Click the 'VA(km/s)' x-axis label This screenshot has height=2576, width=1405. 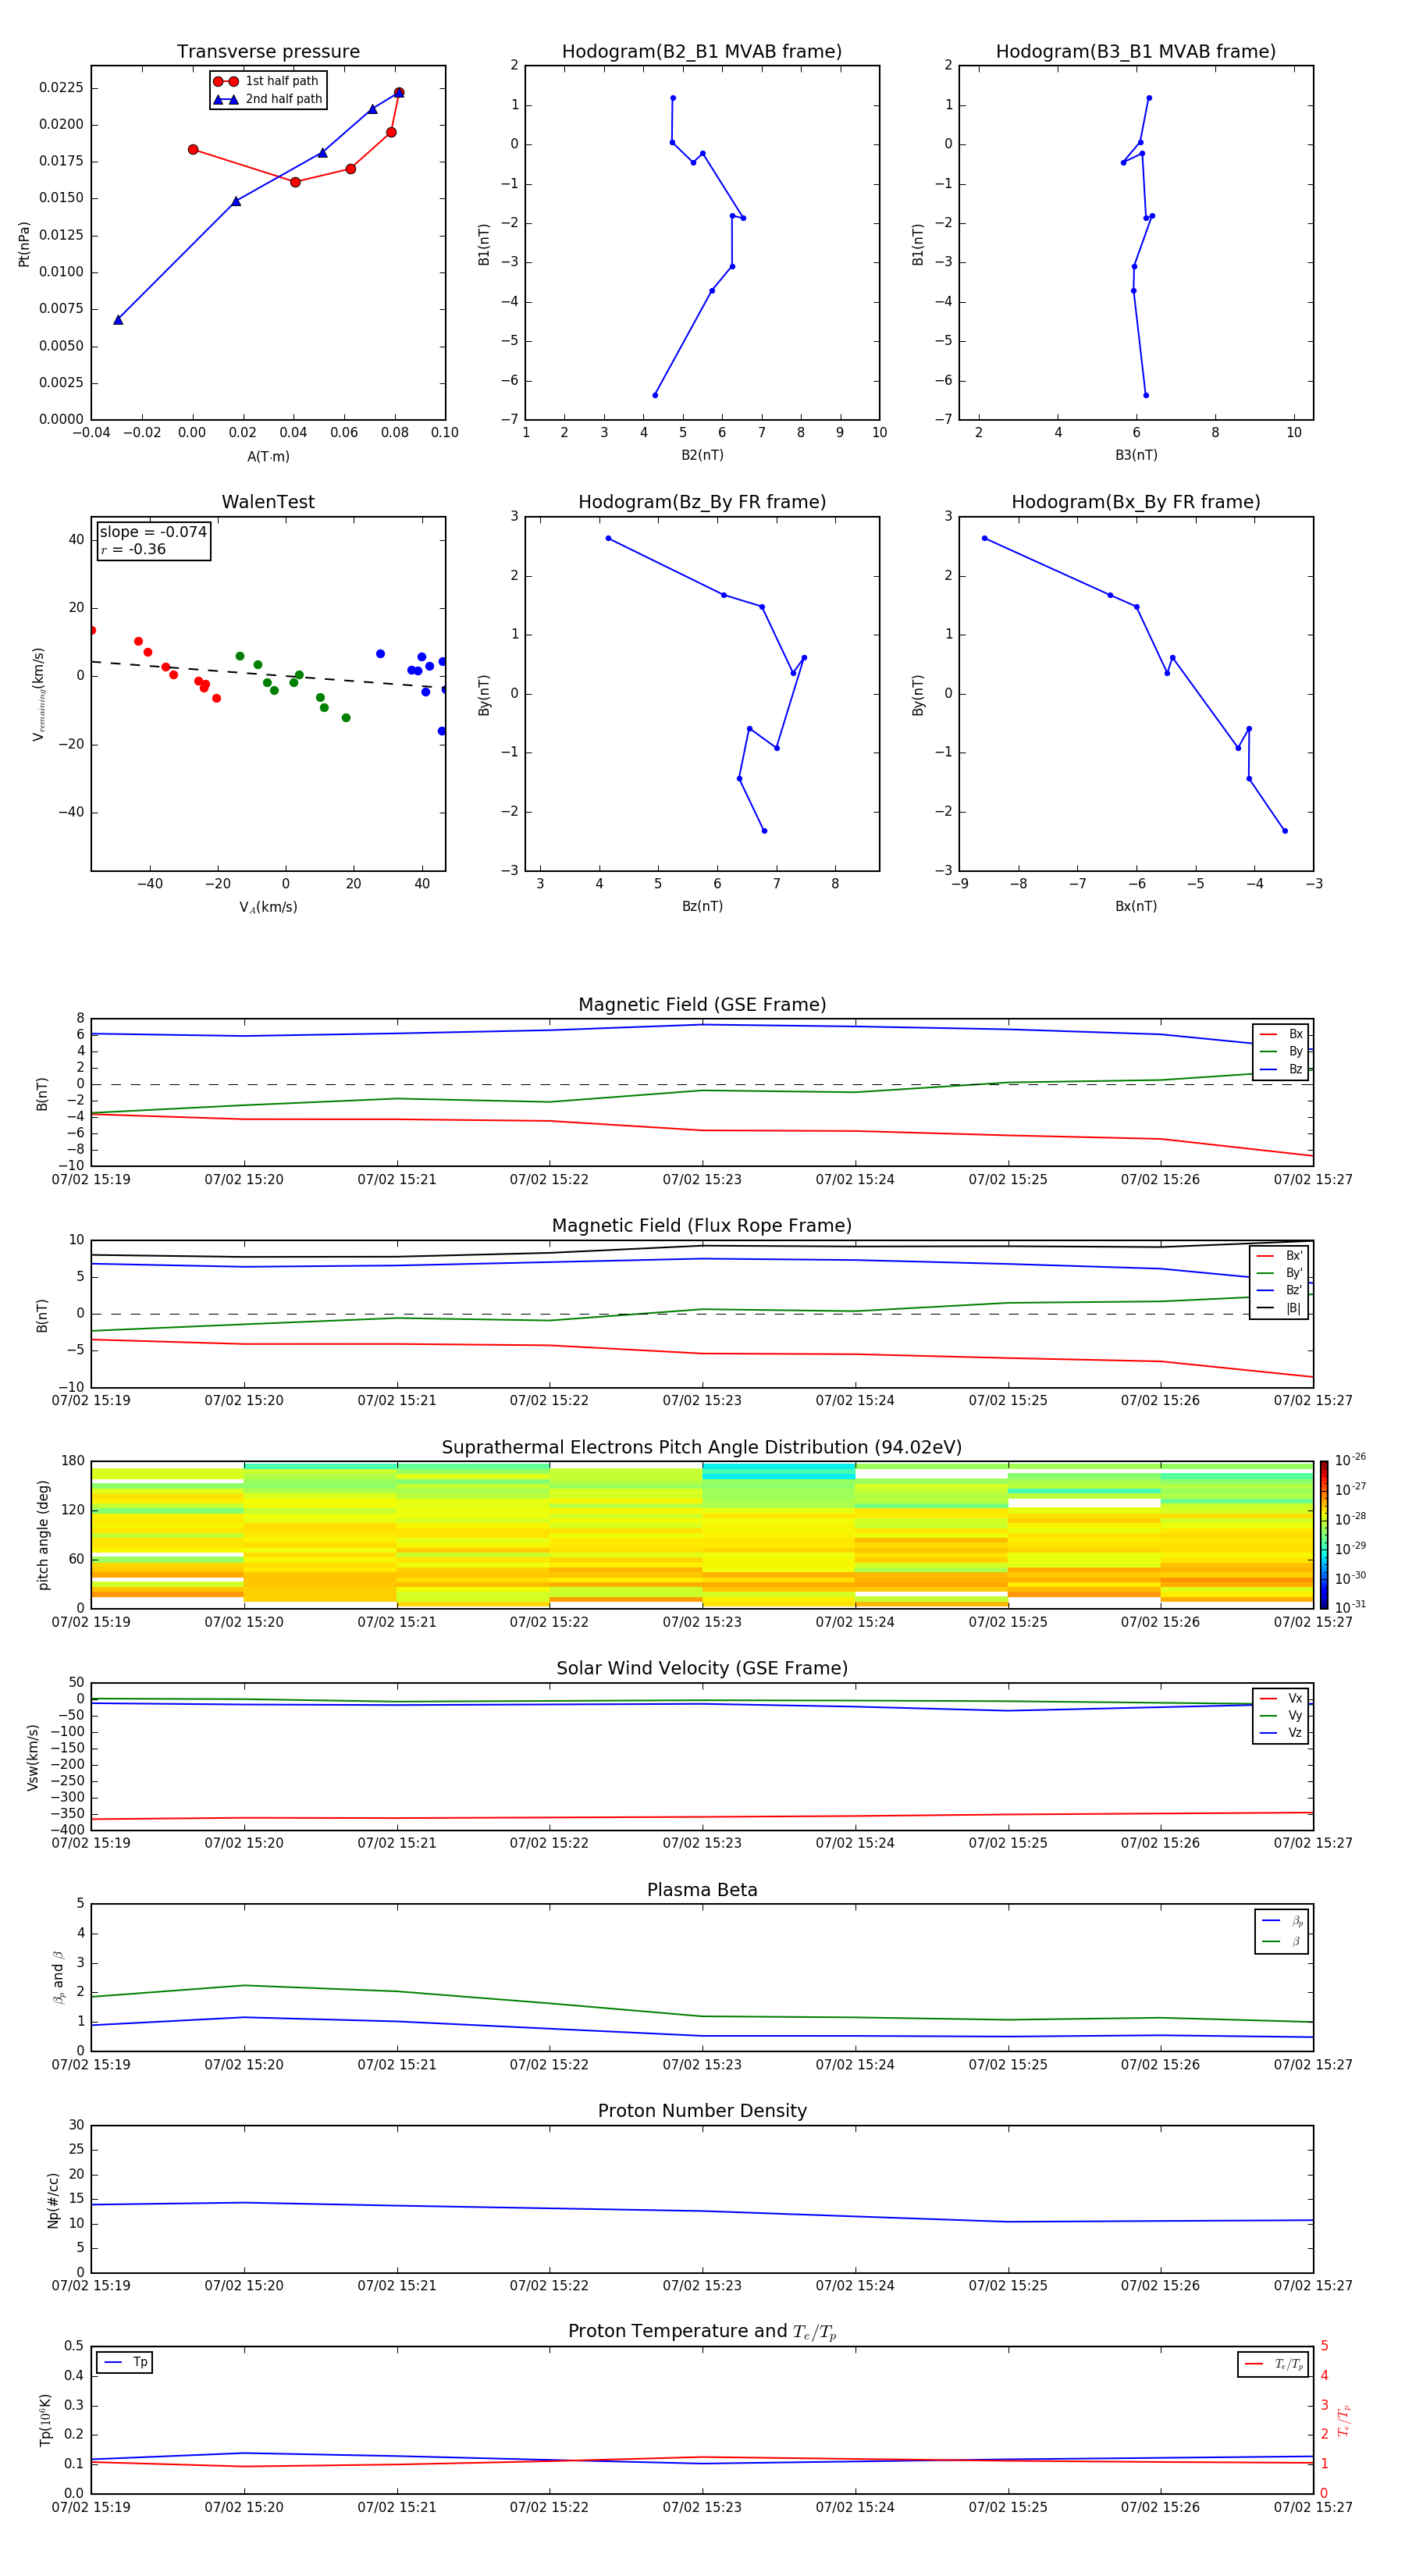coord(268,907)
